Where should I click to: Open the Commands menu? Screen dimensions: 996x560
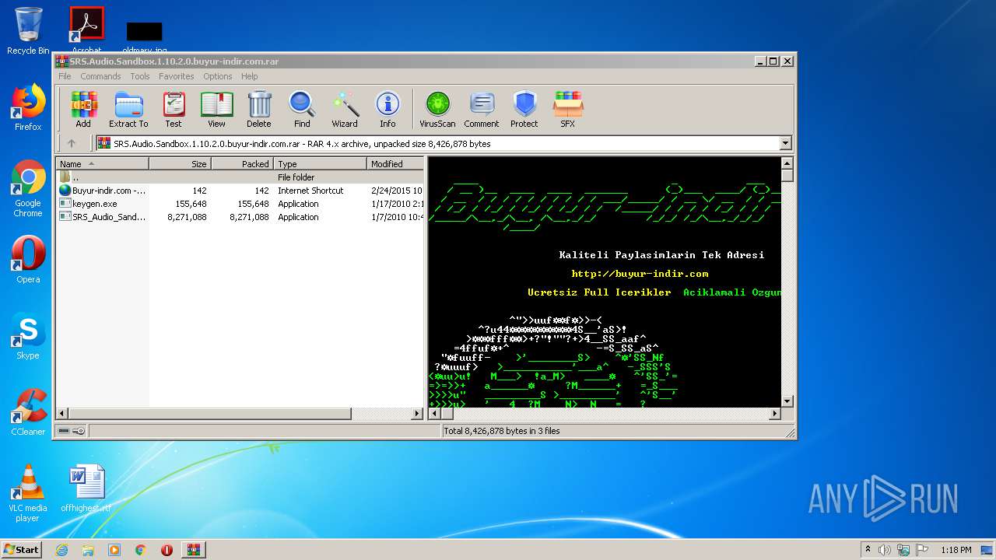[x=100, y=76]
